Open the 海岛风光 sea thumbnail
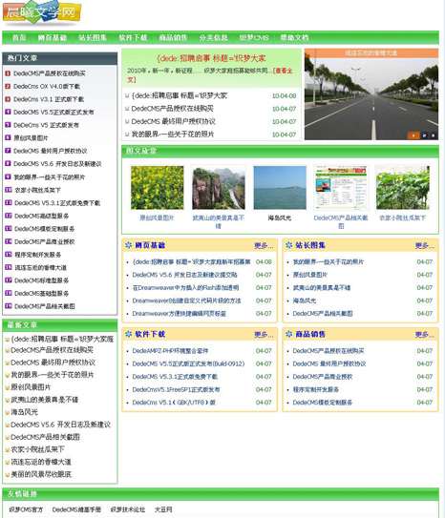The image size is (445, 518). 280,188
